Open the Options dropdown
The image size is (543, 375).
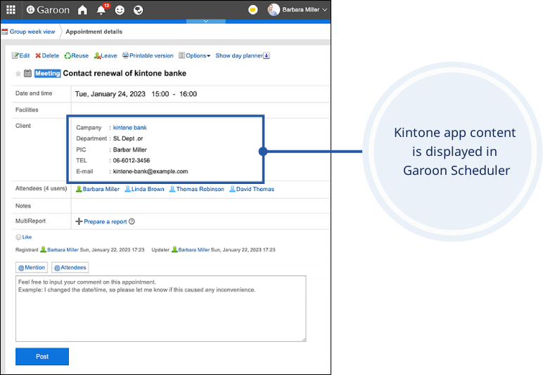click(x=195, y=55)
